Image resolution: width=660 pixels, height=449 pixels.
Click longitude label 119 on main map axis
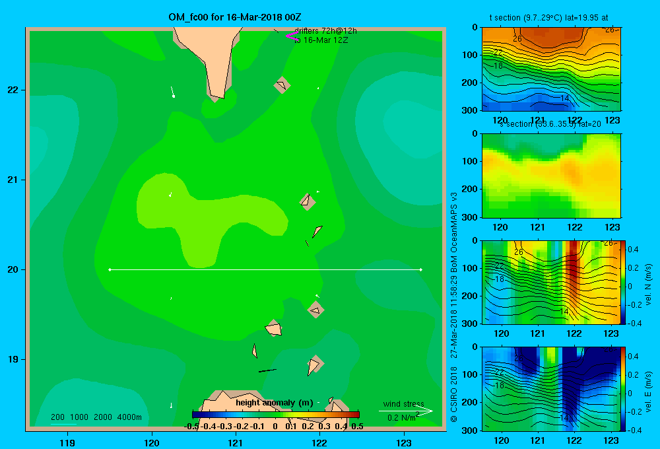click(x=67, y=442)
